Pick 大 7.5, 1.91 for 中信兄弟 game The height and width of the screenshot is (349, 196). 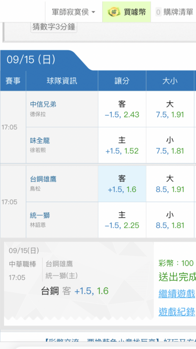click(170, 109)
